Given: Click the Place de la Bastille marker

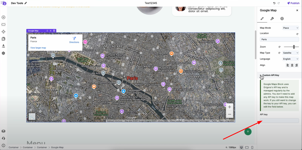Looking at the screenshot, I should 169,89.
